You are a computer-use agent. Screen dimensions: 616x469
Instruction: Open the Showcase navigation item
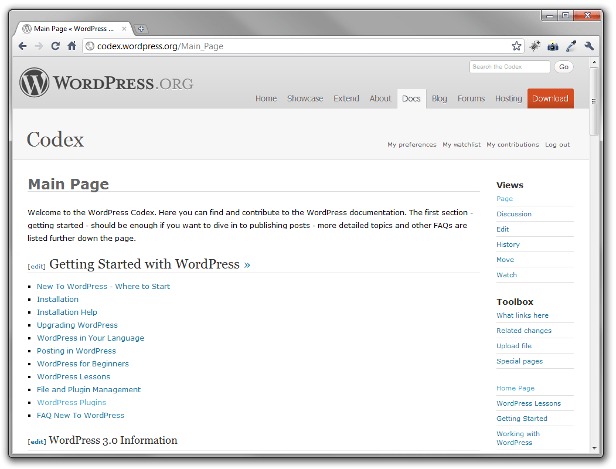pyautogui.click(x=305, y=98)
